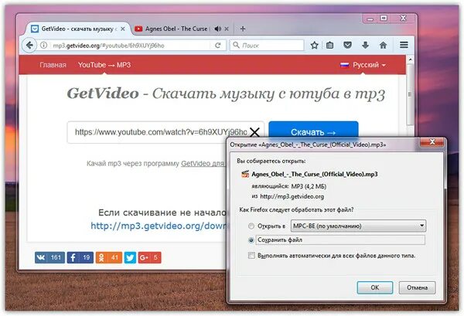
Task: Open the downloads arrow icon
Action: (x=365, y=46)
